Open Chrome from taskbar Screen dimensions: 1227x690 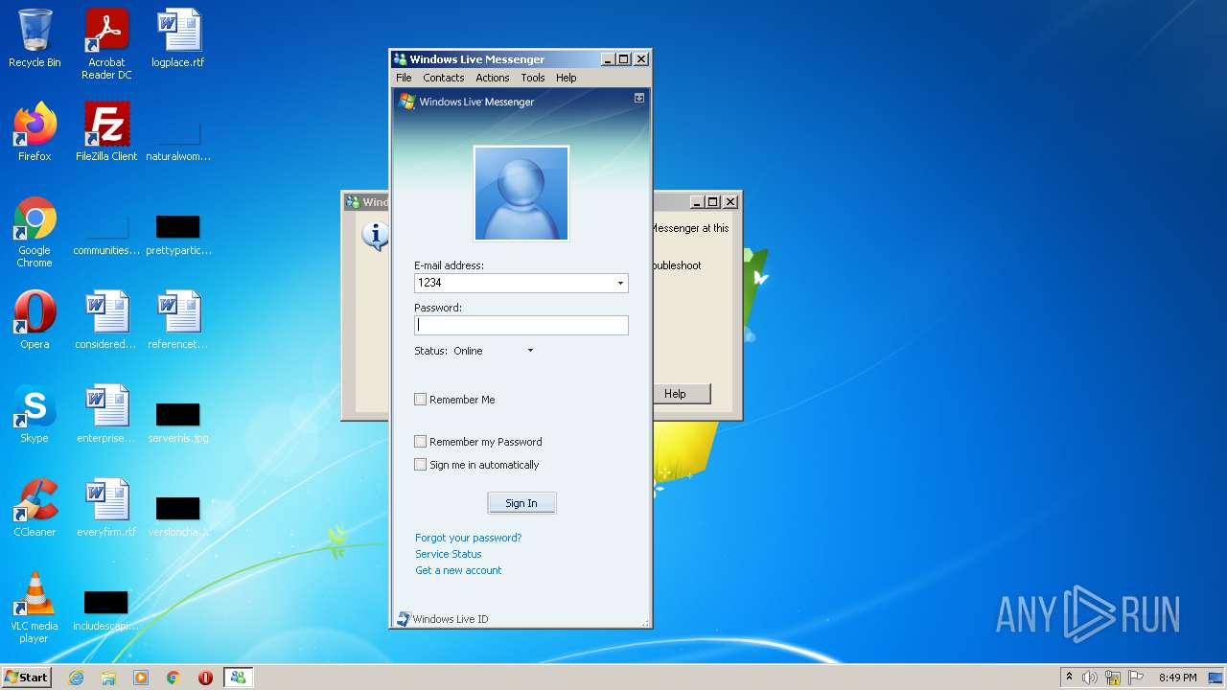pyautogui.click(x=174, y=678)
